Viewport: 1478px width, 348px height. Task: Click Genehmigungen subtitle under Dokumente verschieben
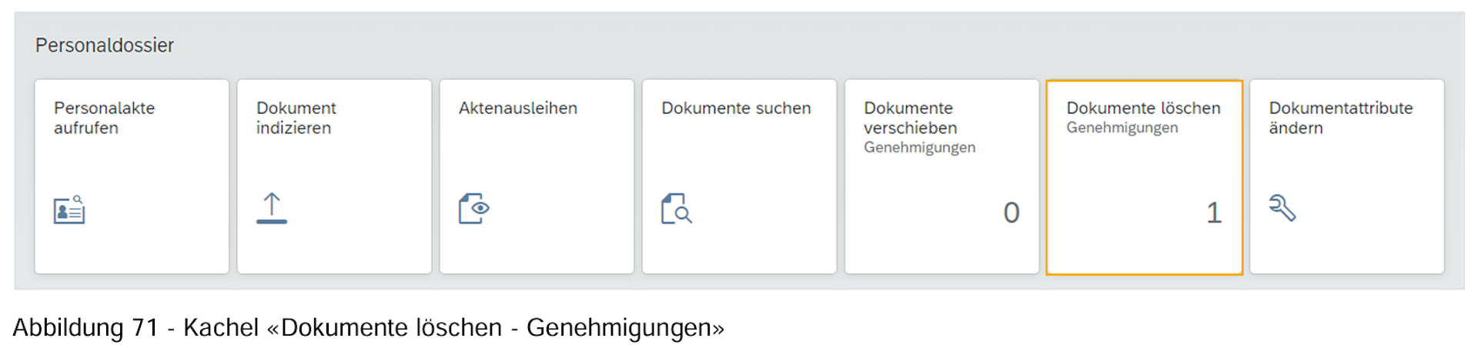point(919,148)
